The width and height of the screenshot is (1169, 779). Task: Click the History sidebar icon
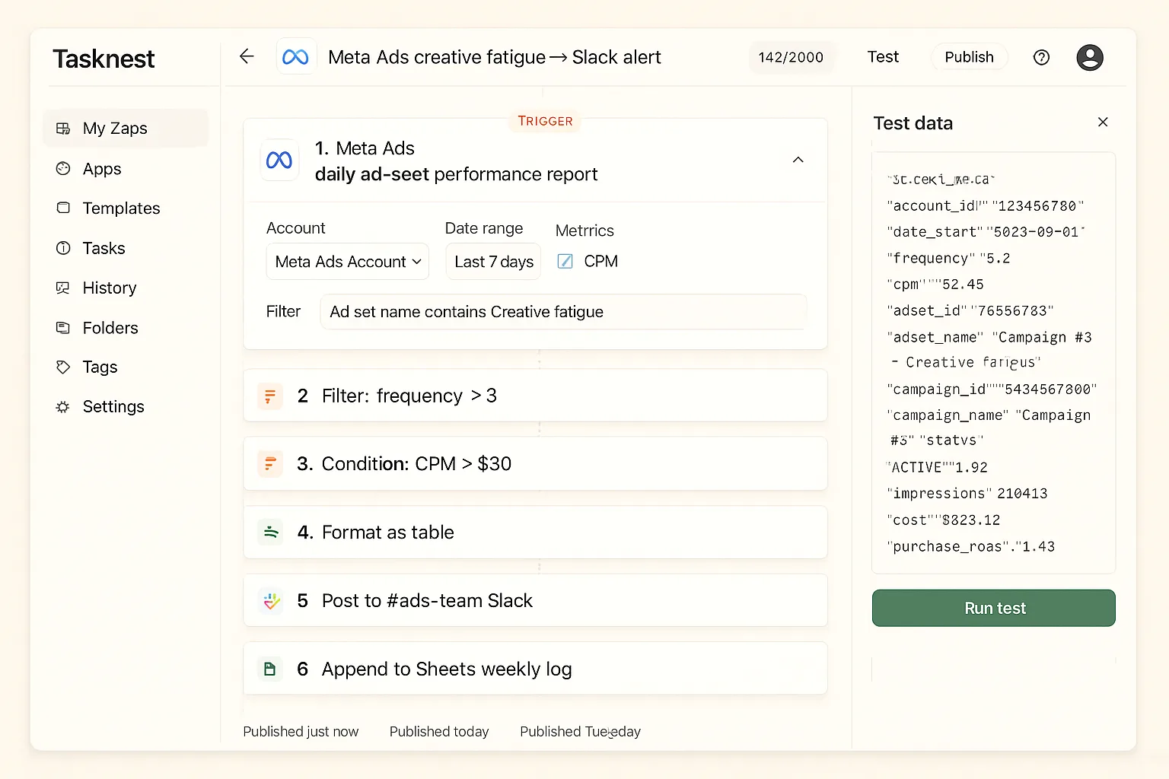pos(63,288)
